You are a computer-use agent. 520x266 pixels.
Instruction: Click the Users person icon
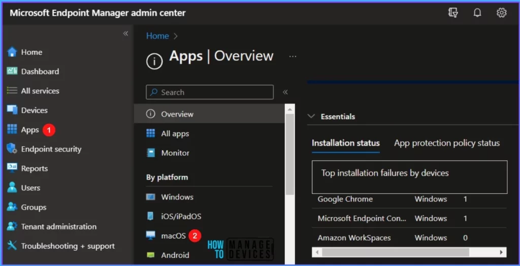12,187
